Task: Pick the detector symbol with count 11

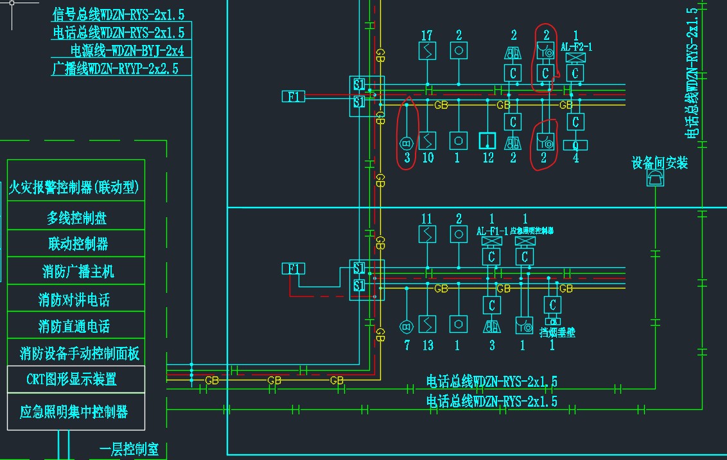Action: click(427, 234)
